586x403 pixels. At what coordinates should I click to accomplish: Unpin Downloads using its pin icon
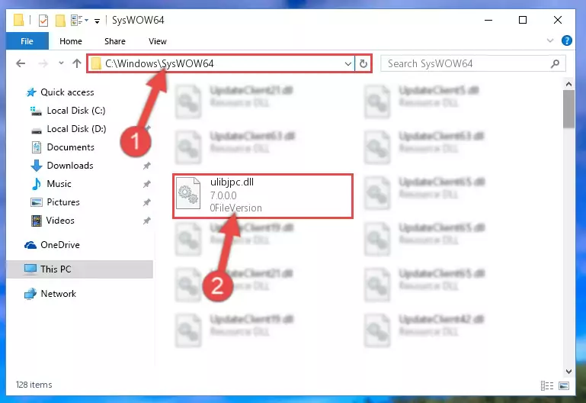(x=146, y=166)
